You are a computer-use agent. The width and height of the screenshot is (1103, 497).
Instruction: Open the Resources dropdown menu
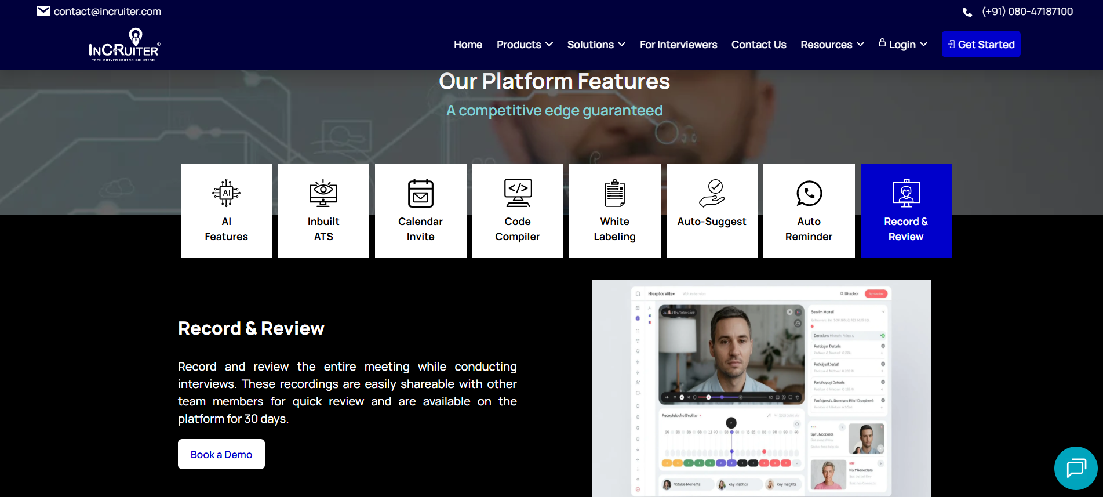(832, 45)
